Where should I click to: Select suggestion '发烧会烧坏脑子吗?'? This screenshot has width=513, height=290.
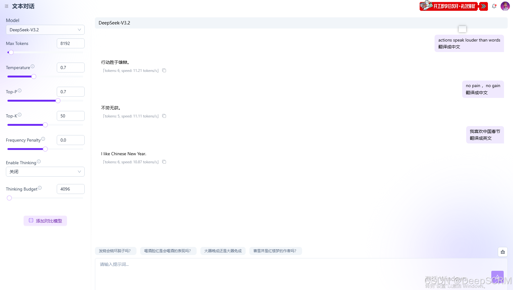115,251
